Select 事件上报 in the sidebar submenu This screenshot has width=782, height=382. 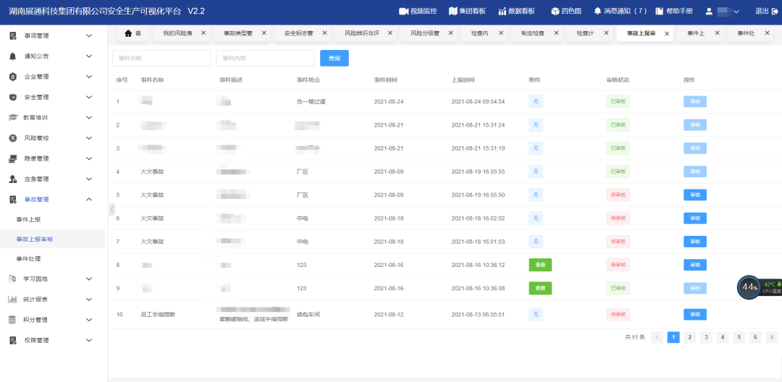(x=29, y=219)
